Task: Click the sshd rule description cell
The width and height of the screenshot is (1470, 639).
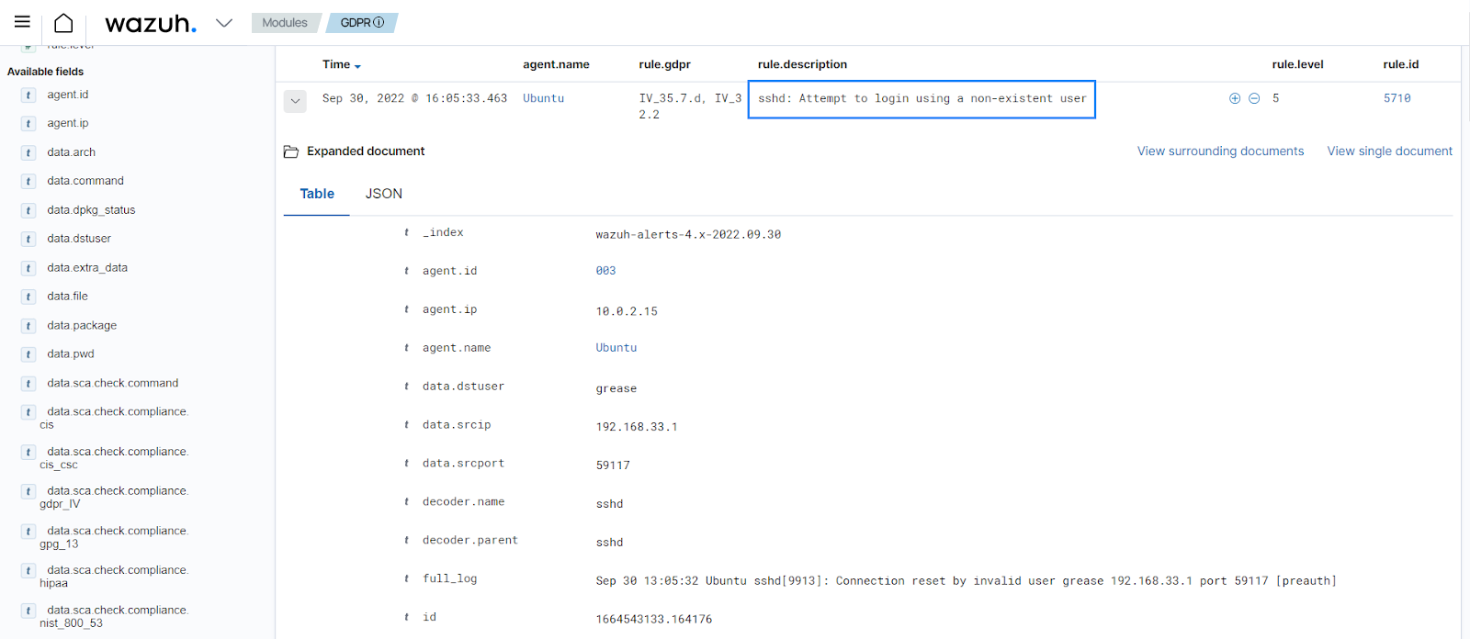Action: (922, 99)
